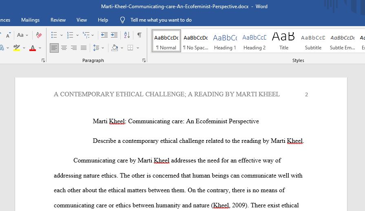The image size is (365, 211).
Task: Open the Borders dropdown arrow
Action: (x=138, y=48)
